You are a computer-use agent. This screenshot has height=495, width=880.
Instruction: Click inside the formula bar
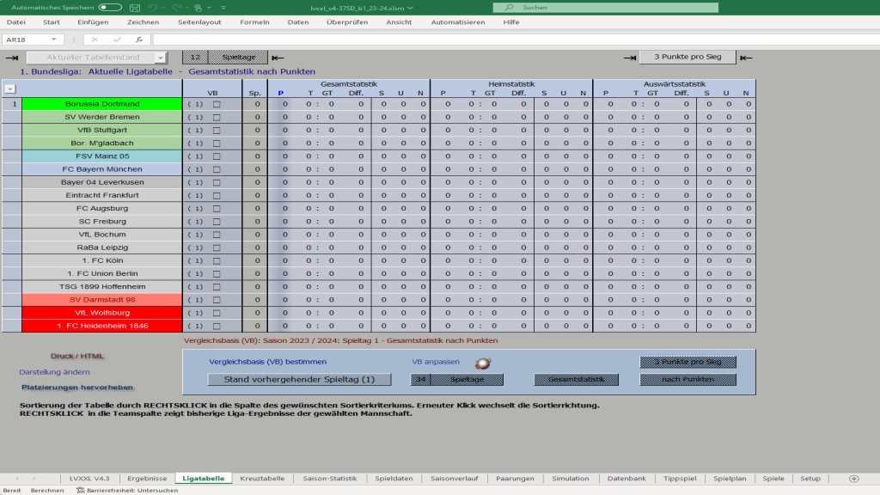344,38
